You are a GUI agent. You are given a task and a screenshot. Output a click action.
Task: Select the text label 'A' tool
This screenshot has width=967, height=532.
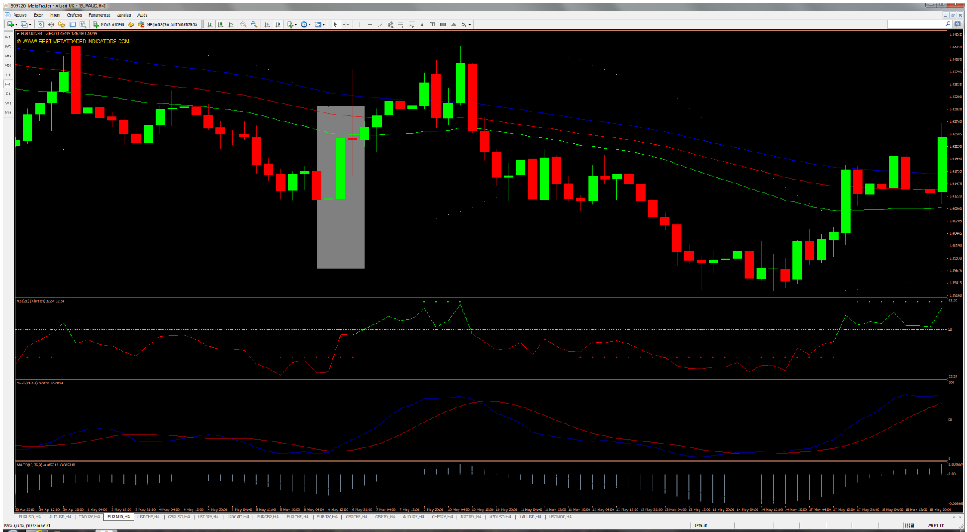coord(422,24)
